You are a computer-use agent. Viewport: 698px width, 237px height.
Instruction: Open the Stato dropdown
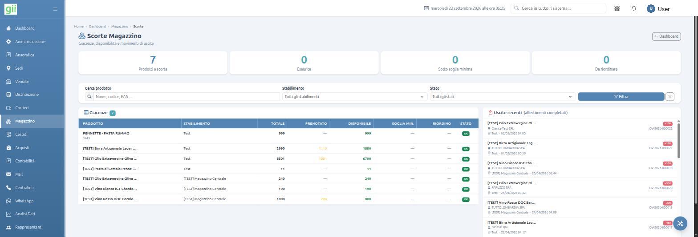pyautogui.click(x=502, y=97)
